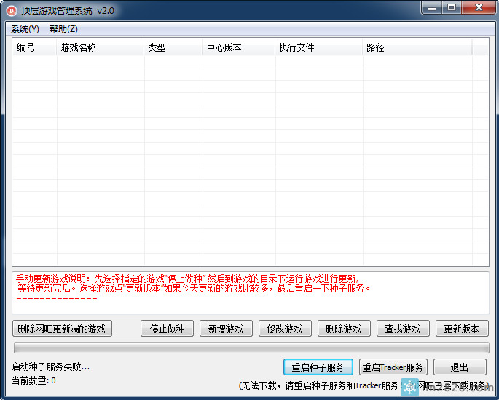Click the 停止做种 button
Viewport: 499px width, 400px height.
(x=168, y=329)
